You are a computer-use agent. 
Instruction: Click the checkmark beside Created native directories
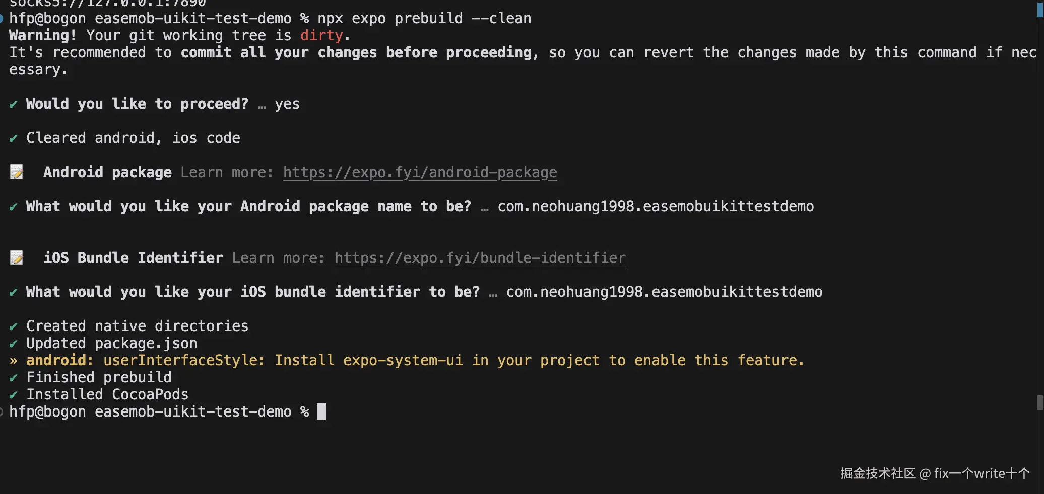14,326
